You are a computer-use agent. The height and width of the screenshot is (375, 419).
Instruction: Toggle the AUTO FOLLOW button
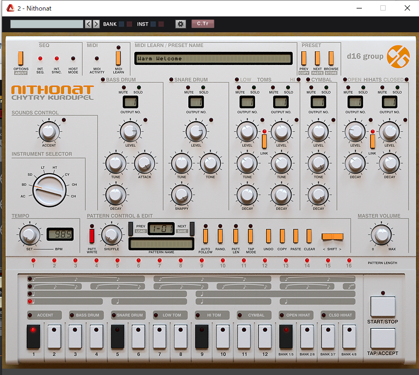coord(205,236)
